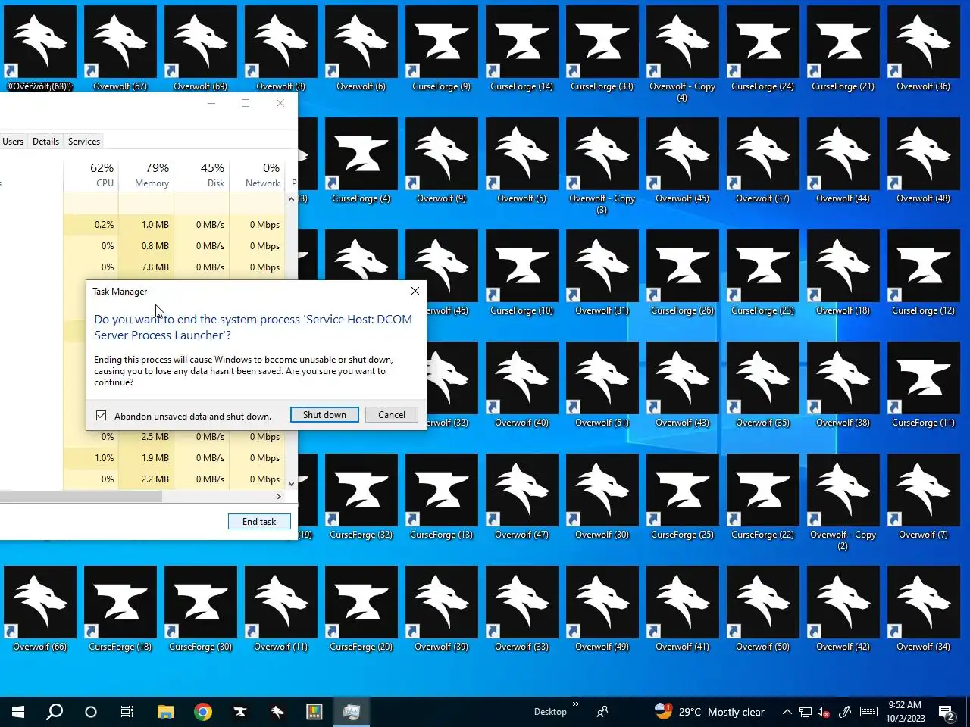Sort by Disk column header
The width and height of the screenshot is (970, 727).
point(202,175)
